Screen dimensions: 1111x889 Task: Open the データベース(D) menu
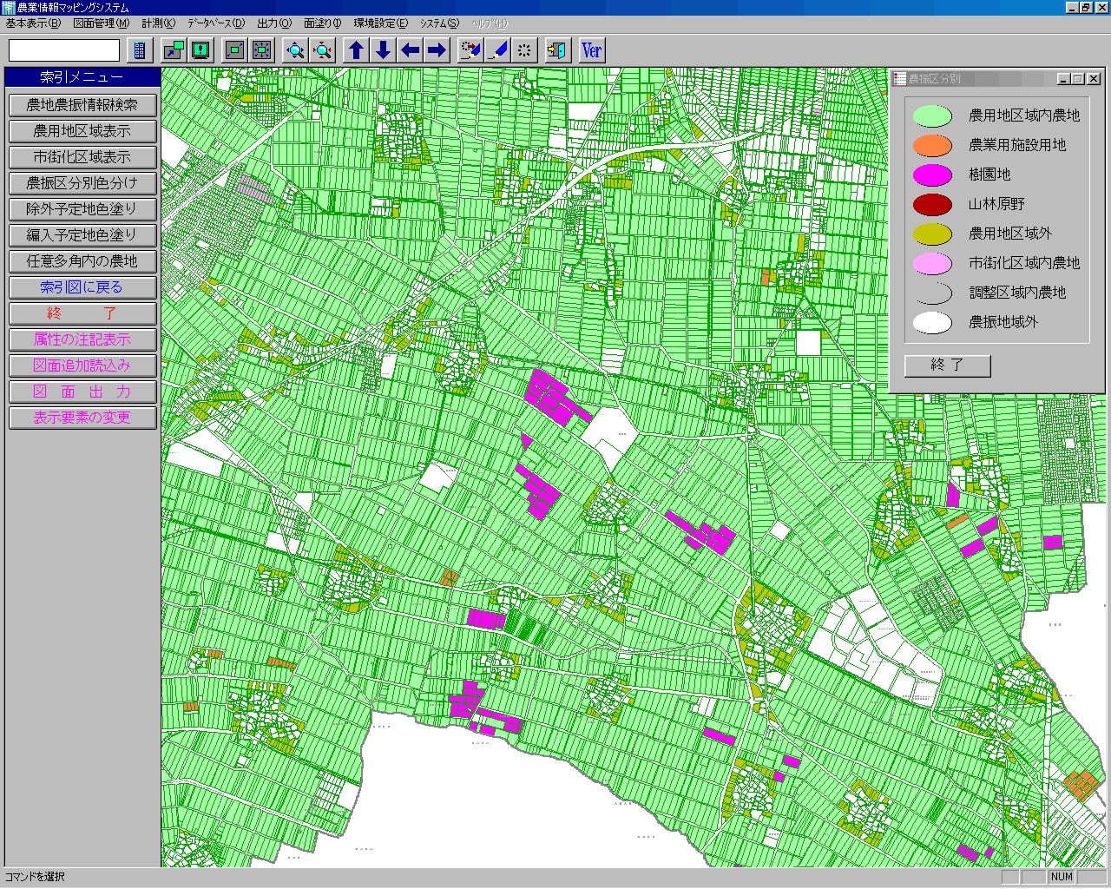click(x=216, y=23)
